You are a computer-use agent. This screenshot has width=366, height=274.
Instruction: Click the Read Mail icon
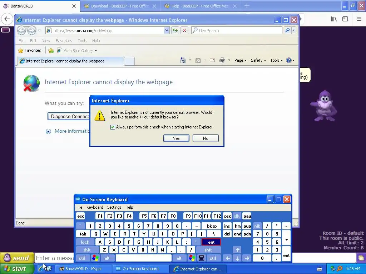pos(212,61)
